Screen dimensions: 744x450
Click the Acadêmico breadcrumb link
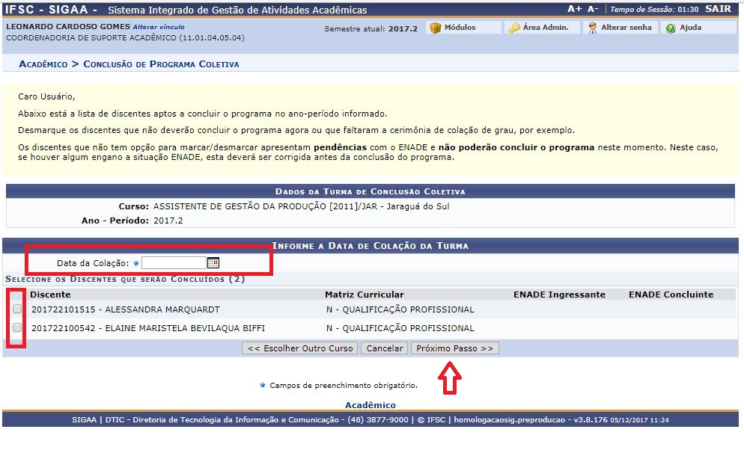point(43,64)
